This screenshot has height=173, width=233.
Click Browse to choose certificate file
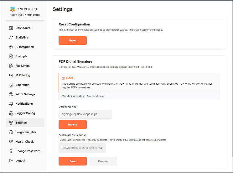point(73,124)
